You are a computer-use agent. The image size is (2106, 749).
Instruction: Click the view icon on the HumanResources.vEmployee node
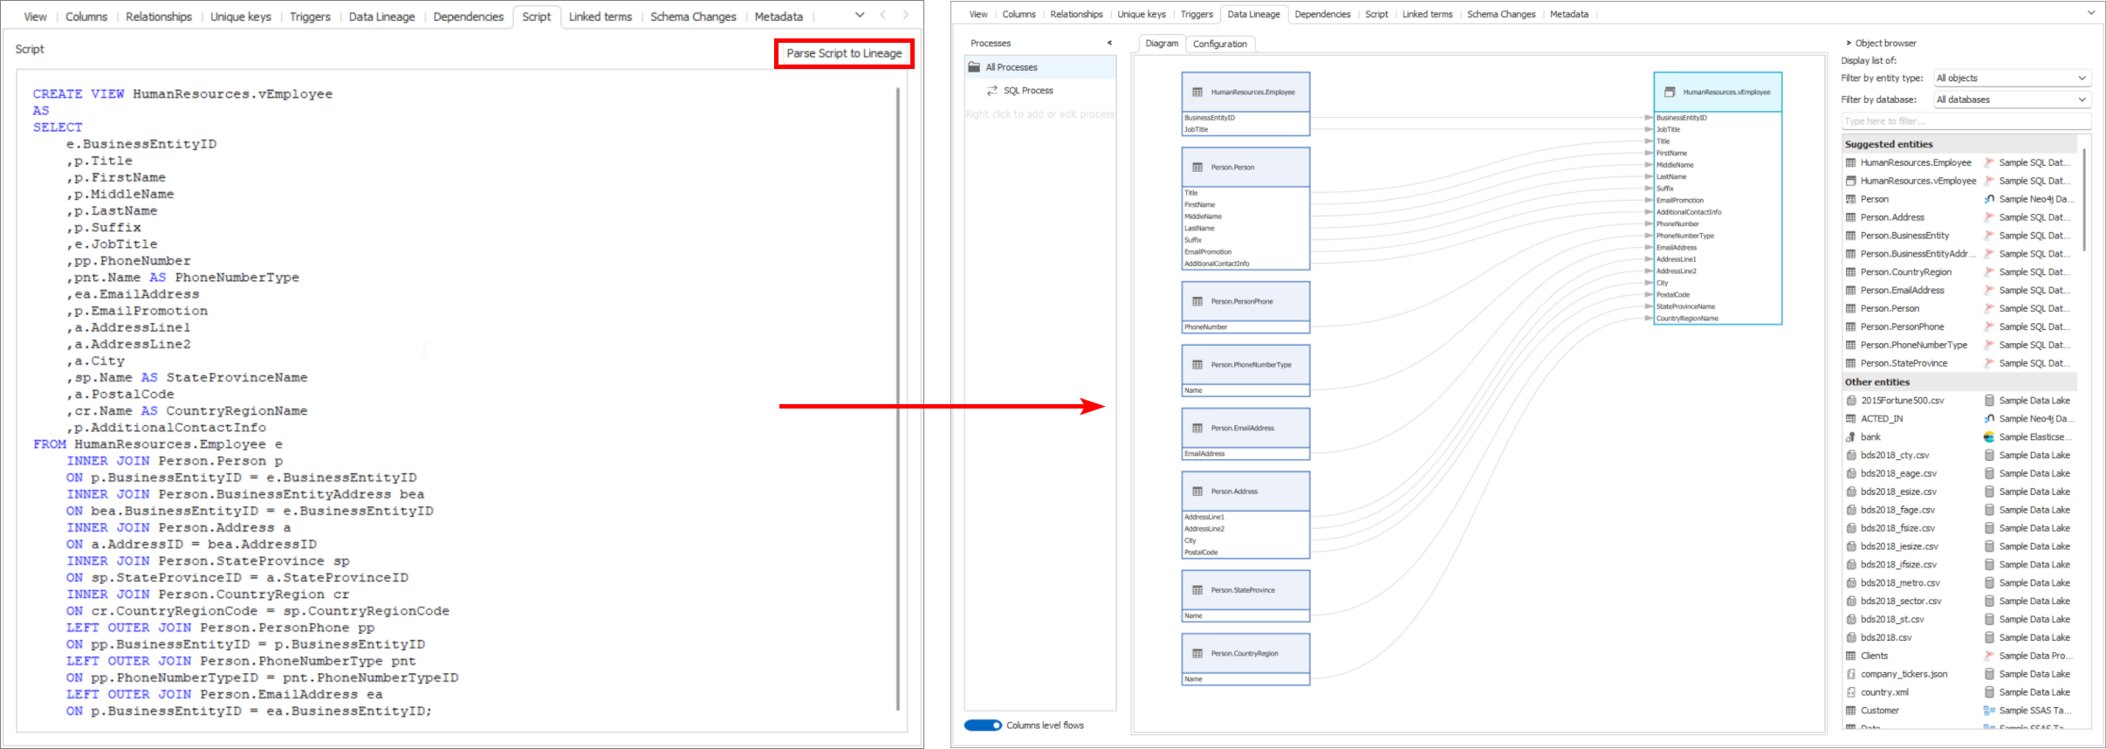(1670, 93)
